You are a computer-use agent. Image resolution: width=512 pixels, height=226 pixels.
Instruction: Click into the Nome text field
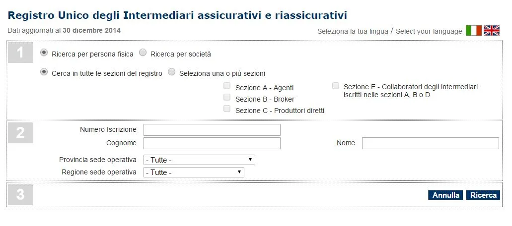pos(430,143)
